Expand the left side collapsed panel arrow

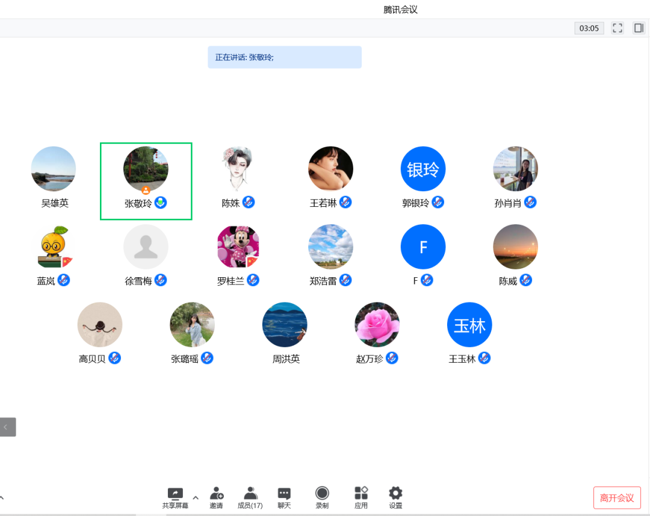pos(7,427)
